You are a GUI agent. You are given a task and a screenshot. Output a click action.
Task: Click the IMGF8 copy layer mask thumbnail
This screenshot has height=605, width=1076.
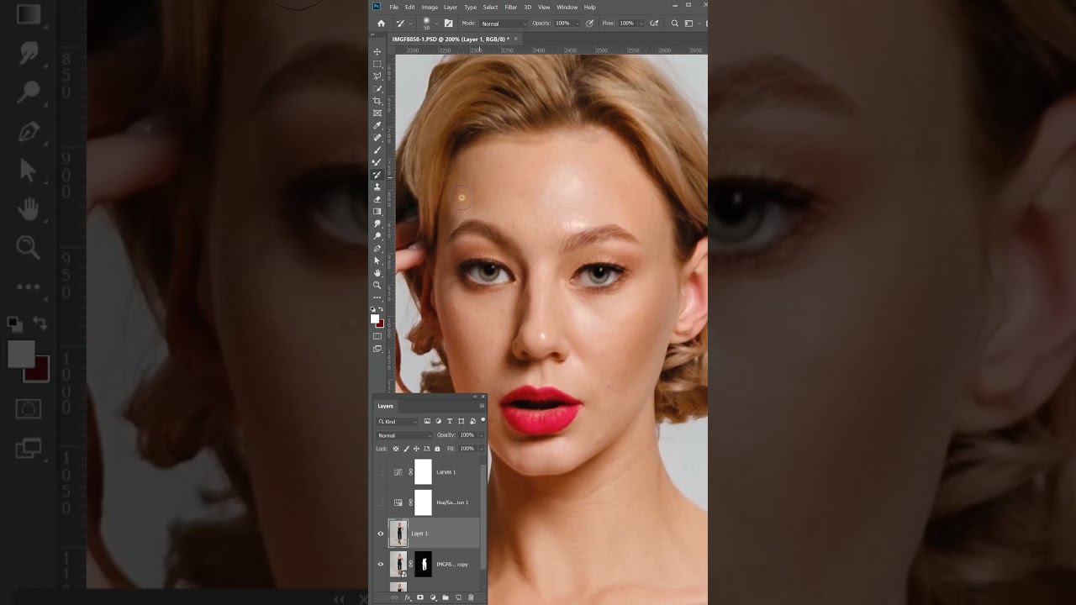(424, 564)
